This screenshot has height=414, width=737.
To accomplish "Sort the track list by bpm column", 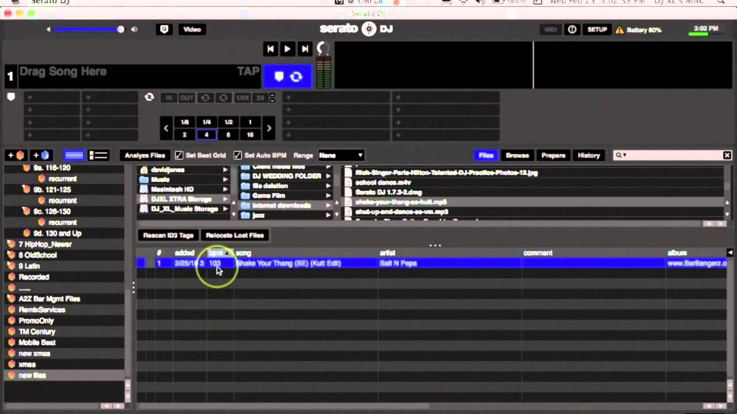I will pos(220,253).
